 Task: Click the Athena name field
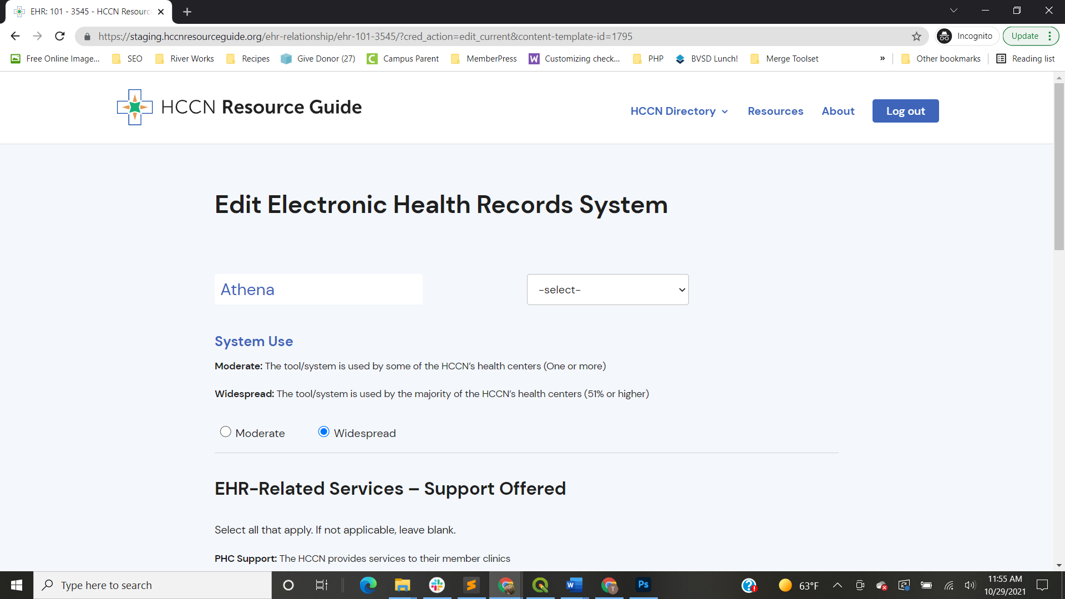[x=318, y=290]
